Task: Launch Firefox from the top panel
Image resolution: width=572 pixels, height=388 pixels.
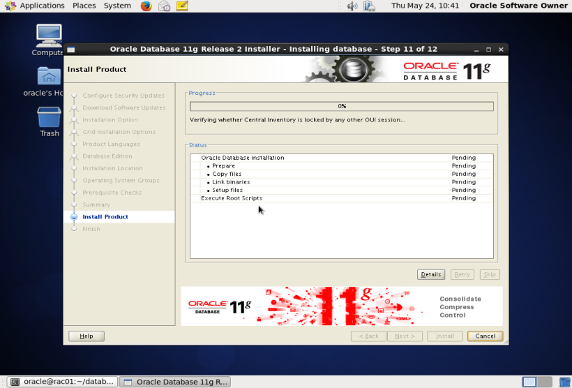Action: [146, 6]
